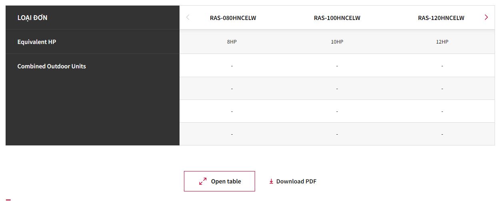Select the RAS-100HNCELW column header
Image resolution: width=499 pixels, height=201 pixels.
[337, 18]
